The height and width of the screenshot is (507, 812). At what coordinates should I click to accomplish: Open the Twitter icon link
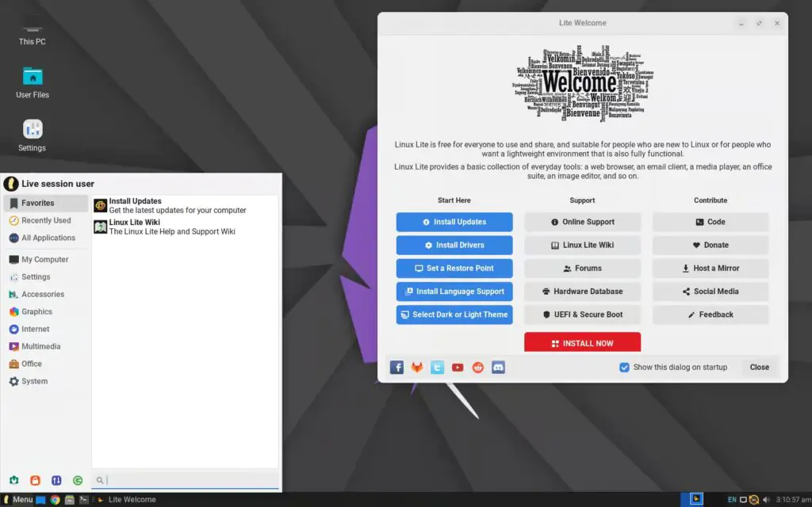point(437,368)
